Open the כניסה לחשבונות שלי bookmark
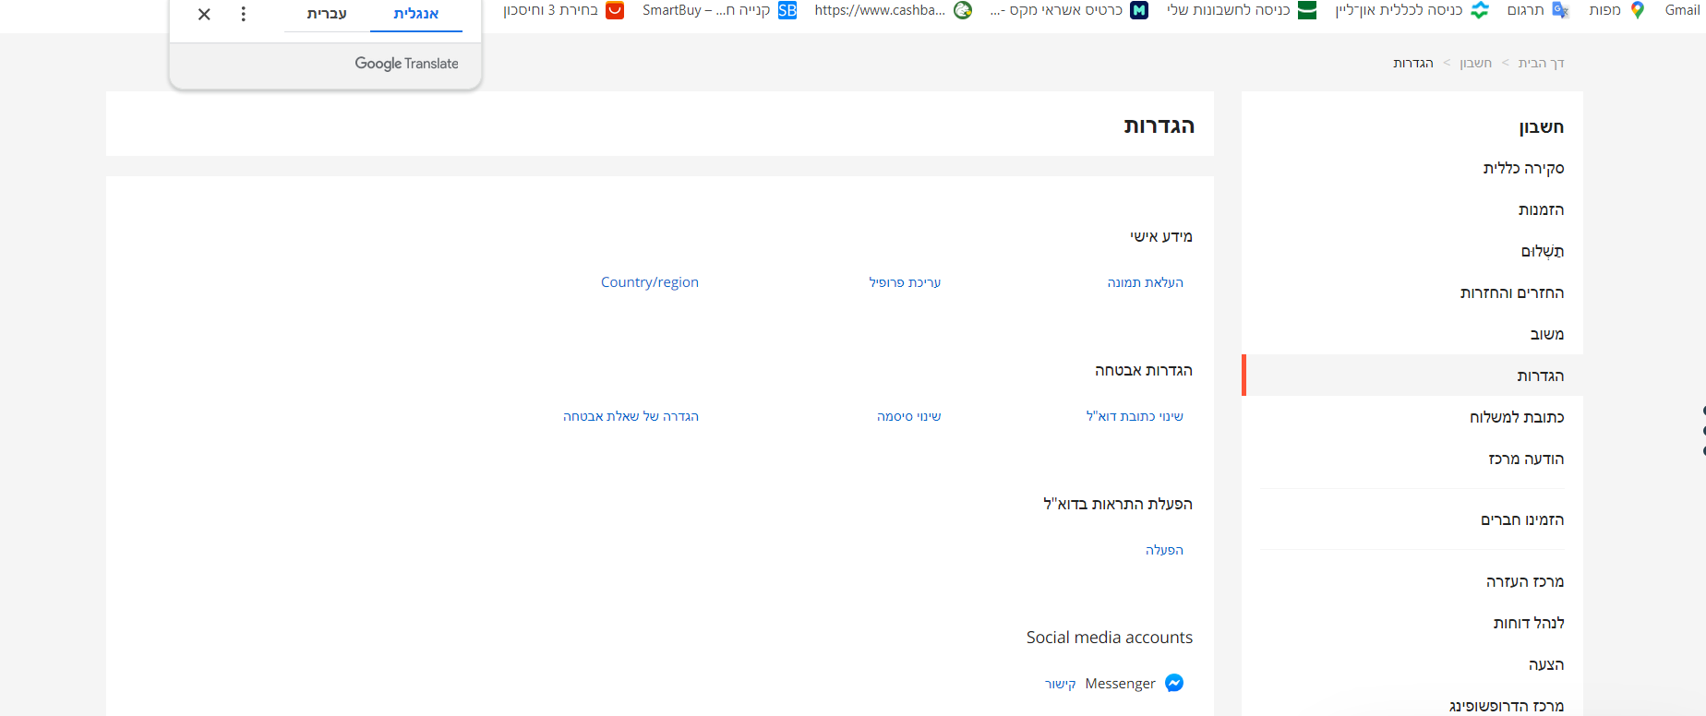1706x716 pixels. click(x=1242, y=10)
